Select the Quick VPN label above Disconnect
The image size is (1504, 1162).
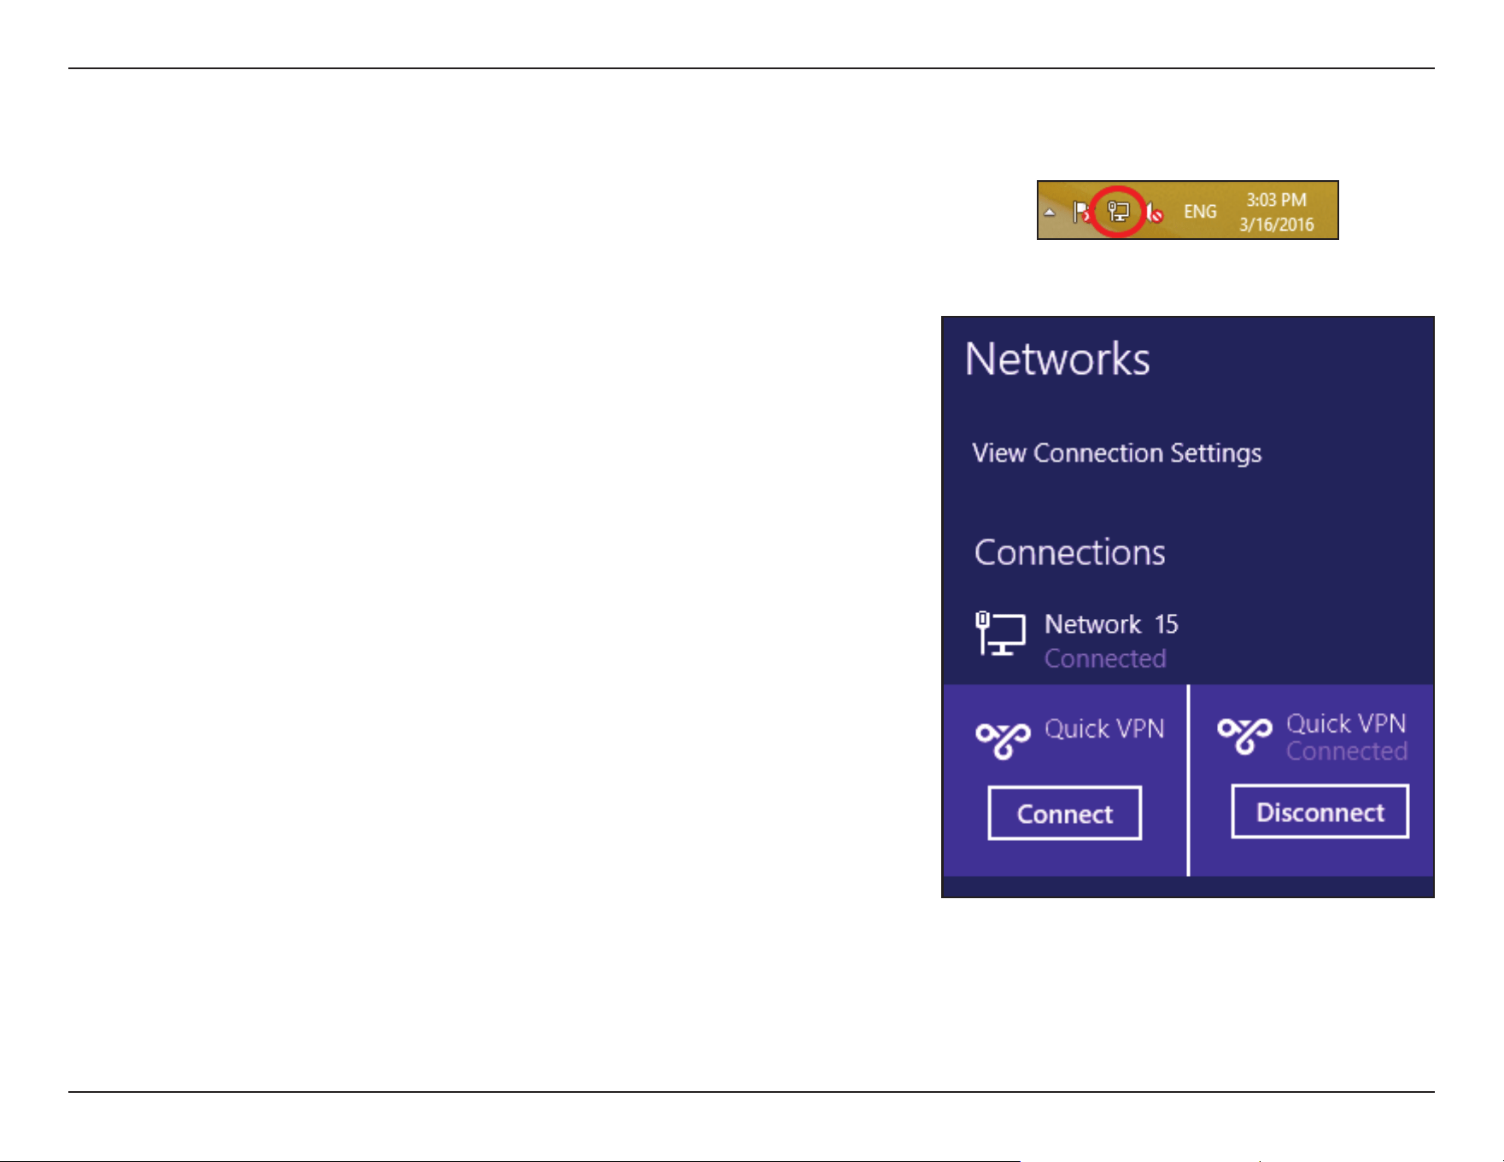click(1346, 723)
